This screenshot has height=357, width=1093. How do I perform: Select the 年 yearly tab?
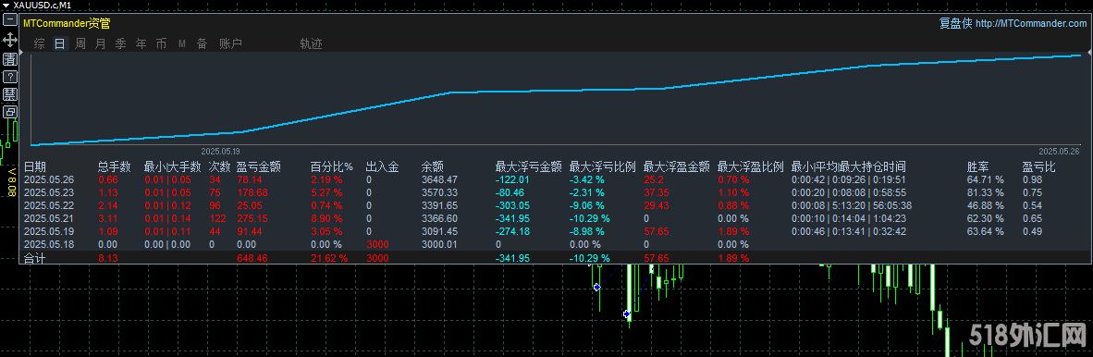[x=141, y=43]
